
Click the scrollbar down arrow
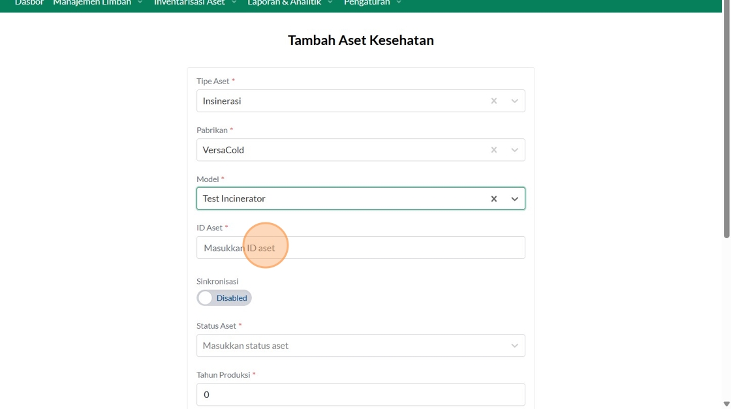tap(726, 404)
